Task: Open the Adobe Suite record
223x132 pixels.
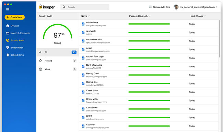Action: [149, 24]
